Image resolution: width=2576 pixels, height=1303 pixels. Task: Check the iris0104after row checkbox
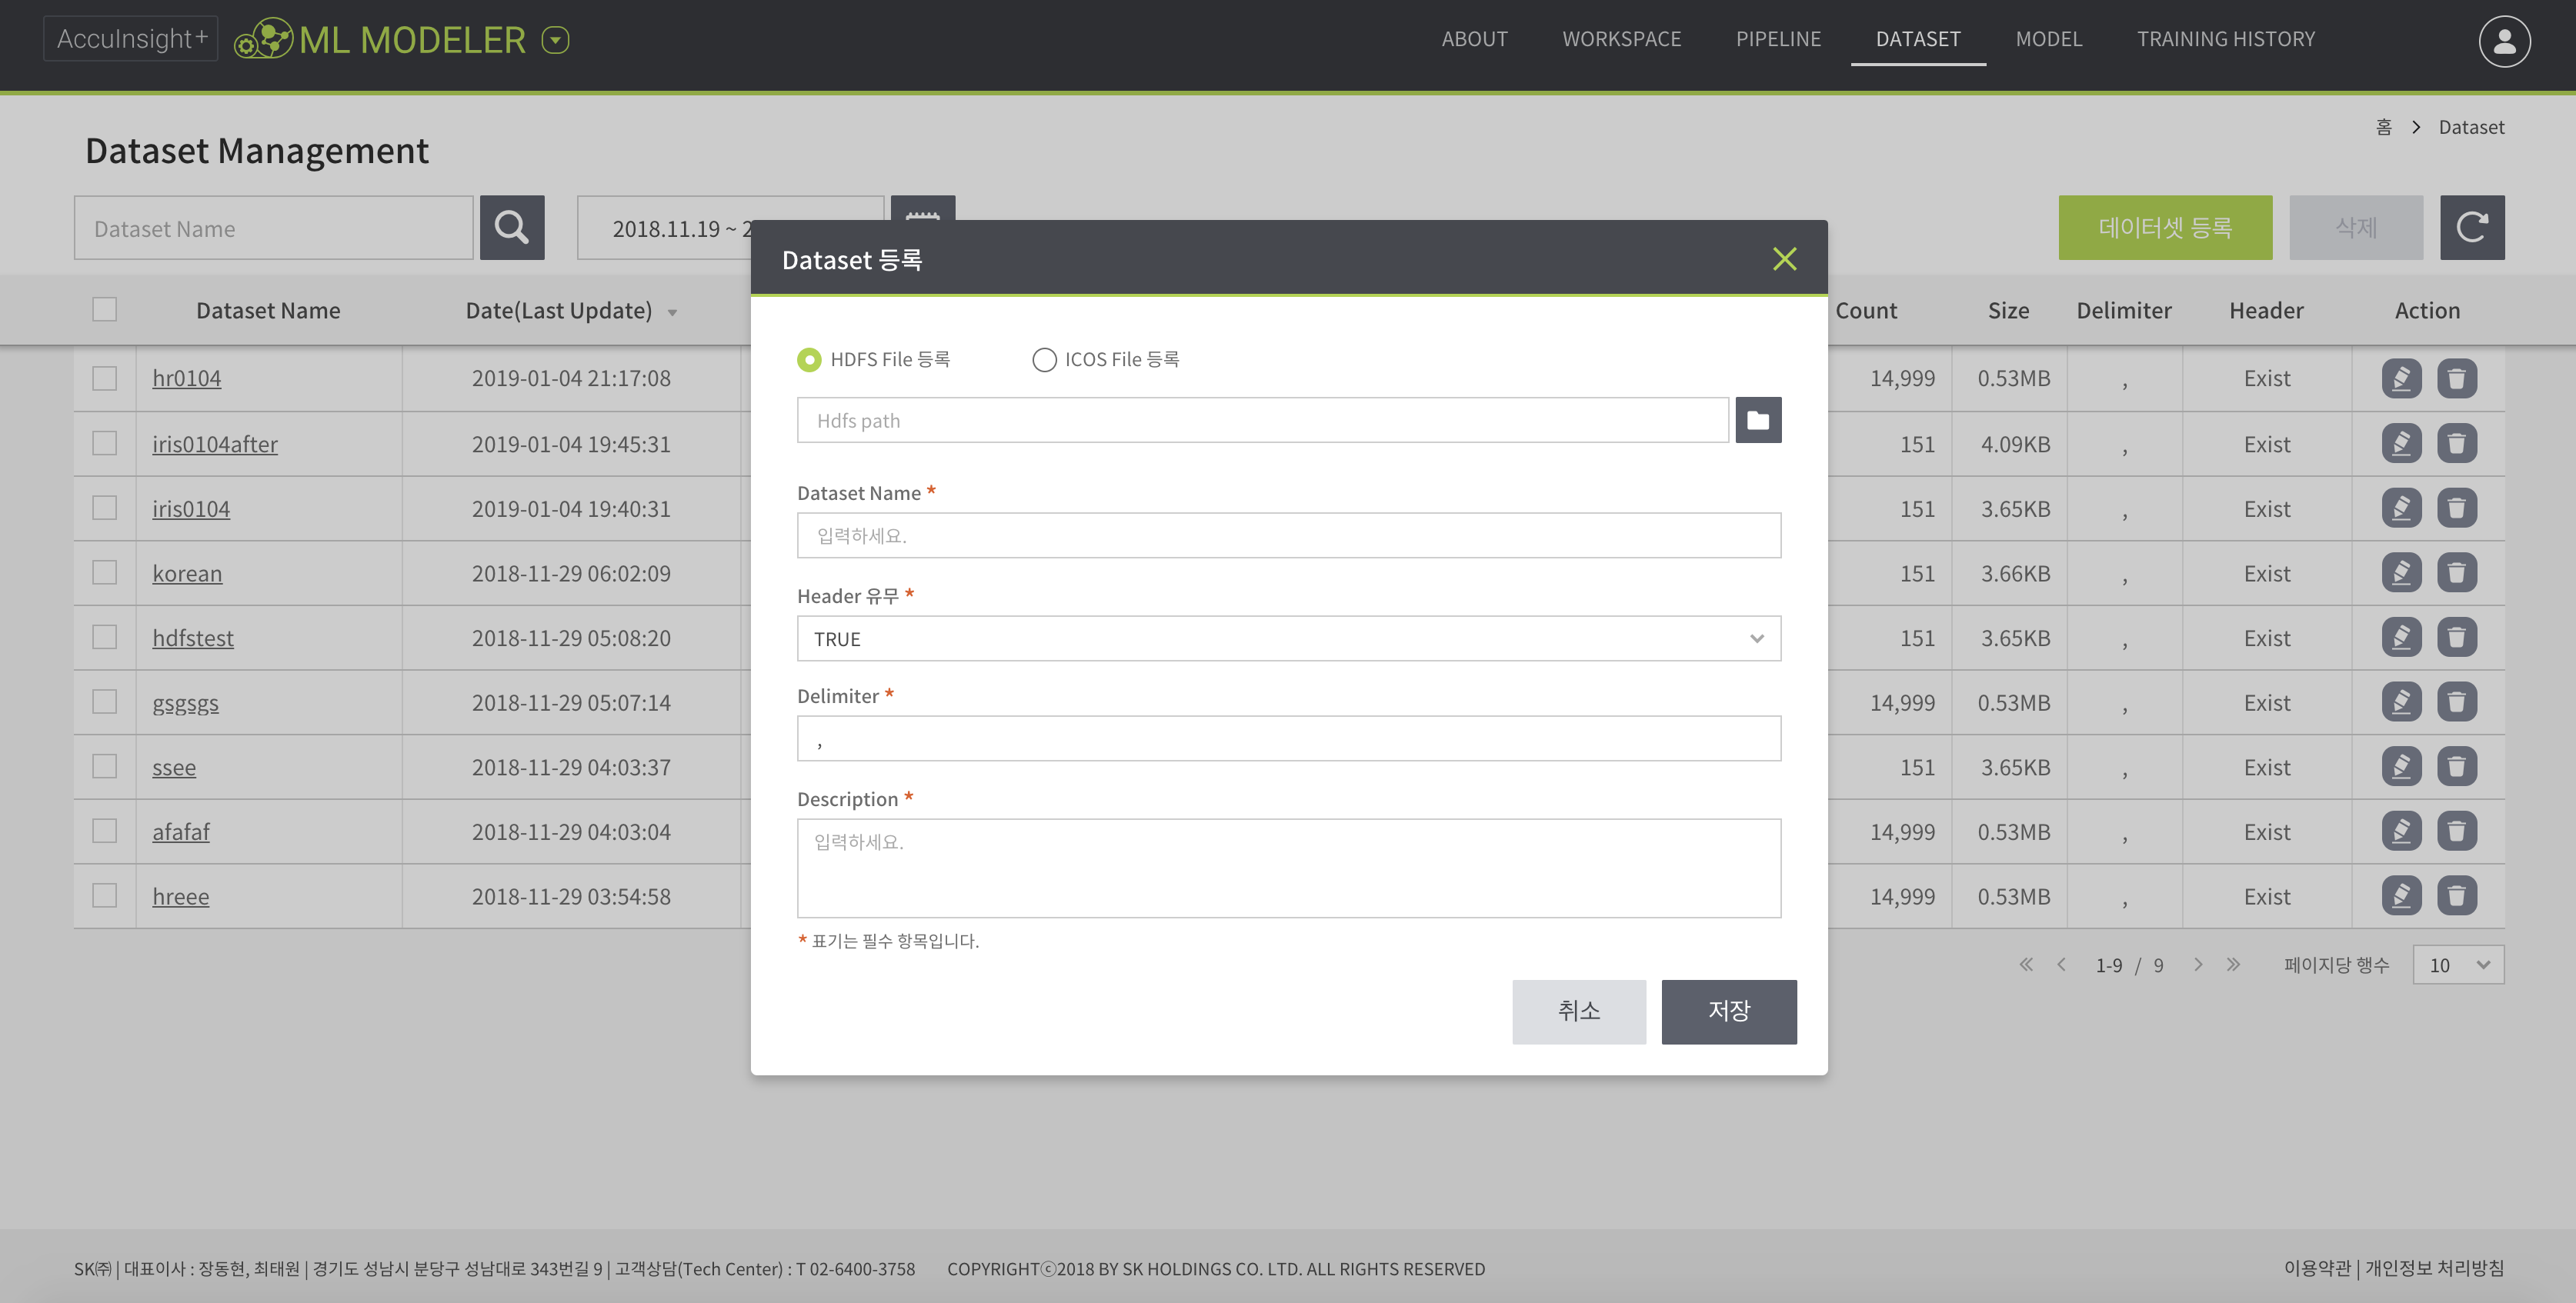pos(104,443)
